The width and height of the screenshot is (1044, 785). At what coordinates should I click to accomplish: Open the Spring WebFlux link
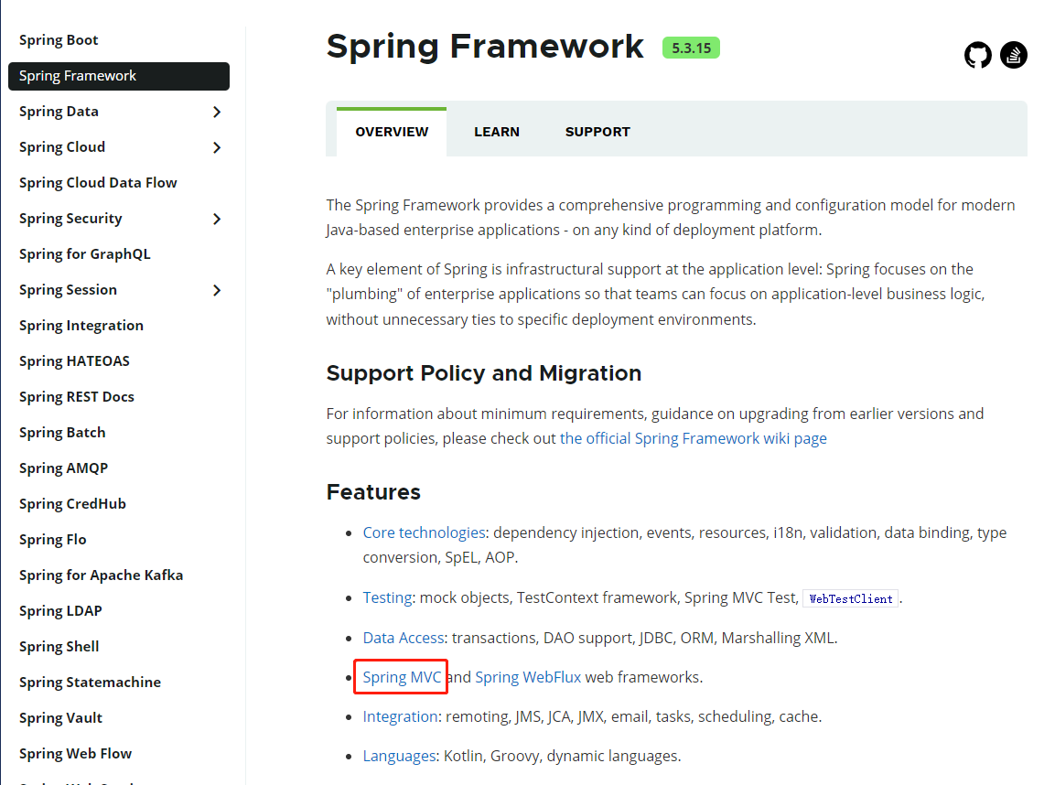pos(528,677)
